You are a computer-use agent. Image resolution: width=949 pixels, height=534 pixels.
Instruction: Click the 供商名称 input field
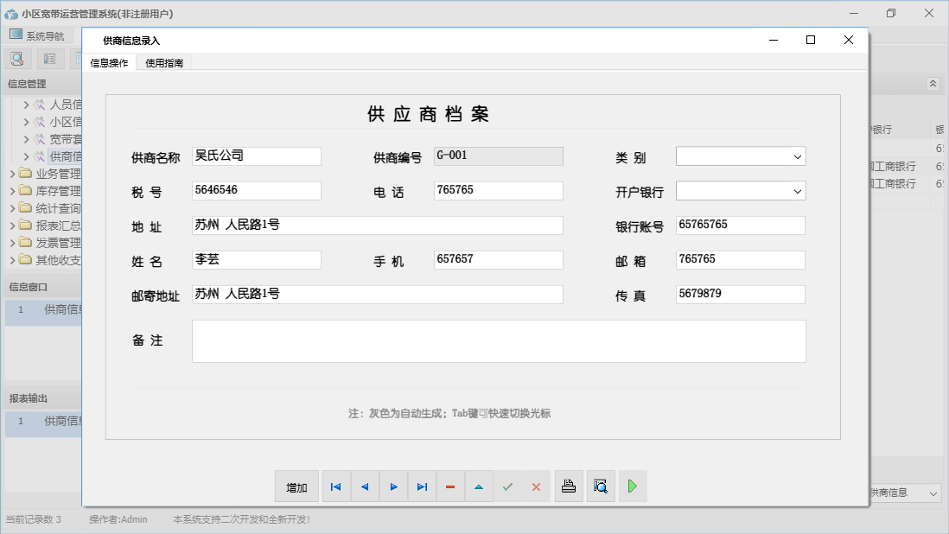click(x=257, y=156)
